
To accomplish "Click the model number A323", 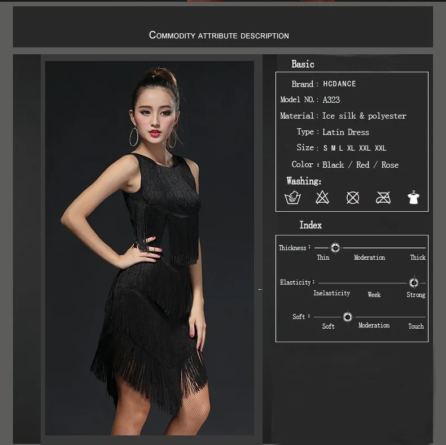I will [331, 99].
